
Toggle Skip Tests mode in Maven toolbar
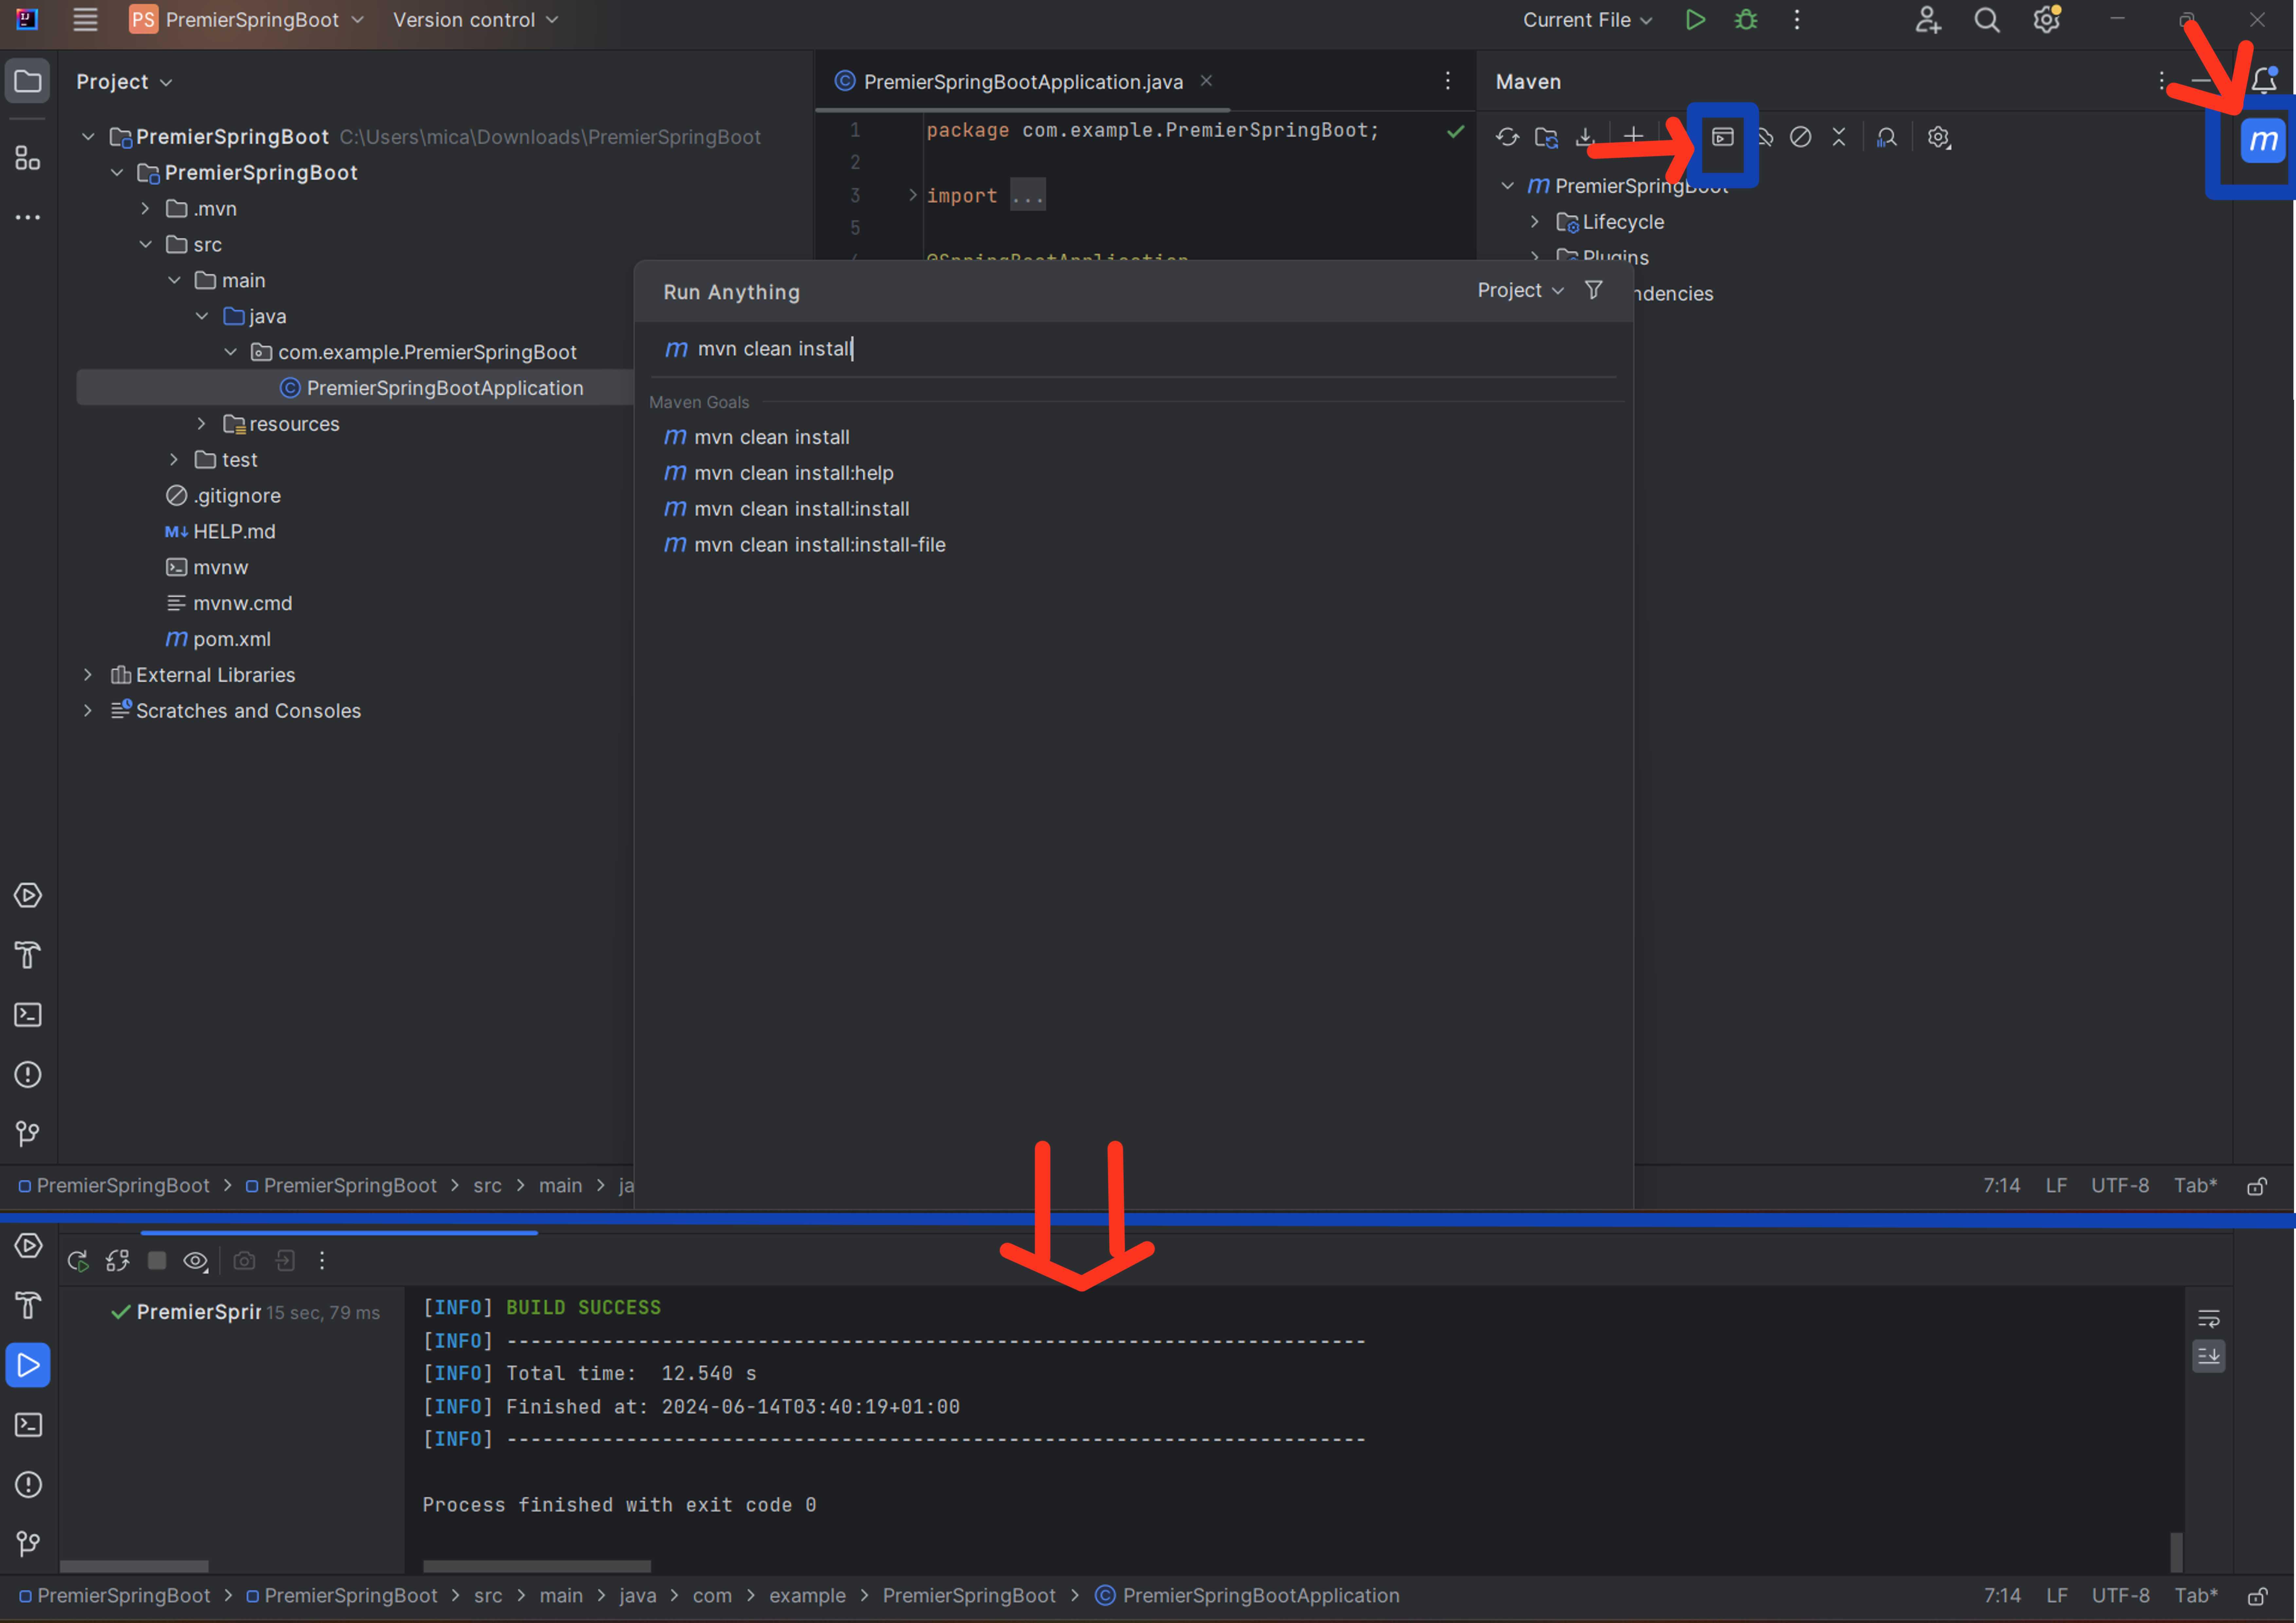[1800, 137]
